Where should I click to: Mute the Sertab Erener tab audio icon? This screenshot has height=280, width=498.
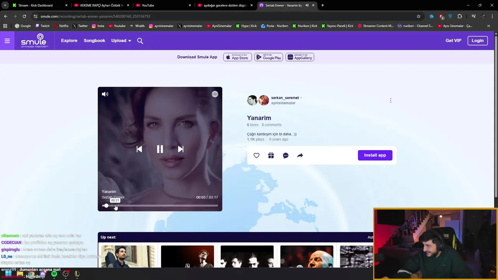pyautogui.click(x=307, y=5)
